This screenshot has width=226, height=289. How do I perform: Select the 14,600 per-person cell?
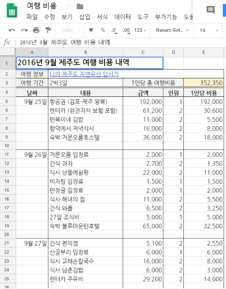tap(204, 279)
